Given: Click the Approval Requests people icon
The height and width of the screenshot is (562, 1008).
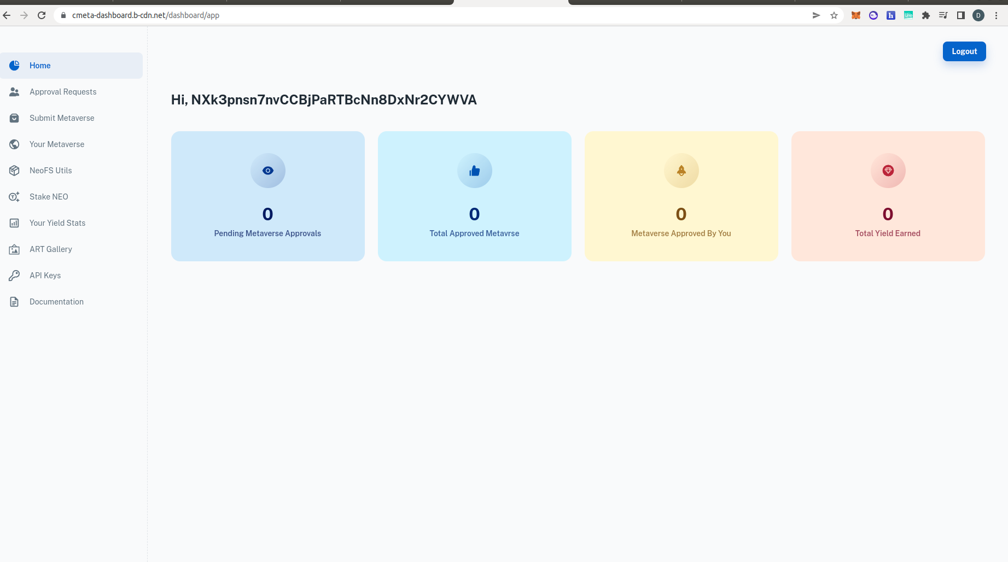Looking at the screenshot, I should (14, 92).
